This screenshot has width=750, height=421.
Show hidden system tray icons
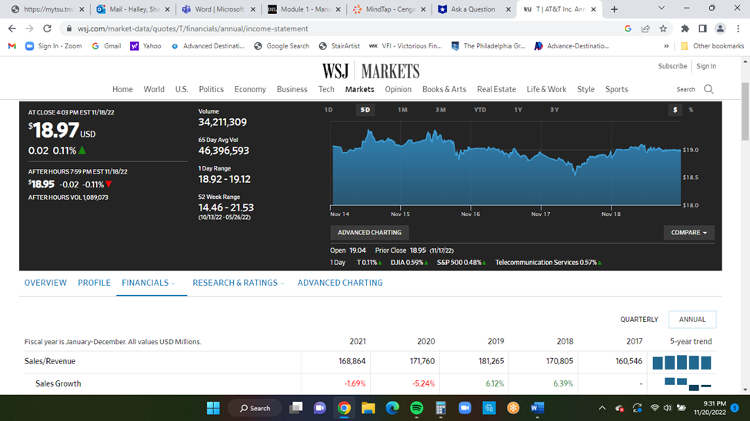(x=602, y=408)
